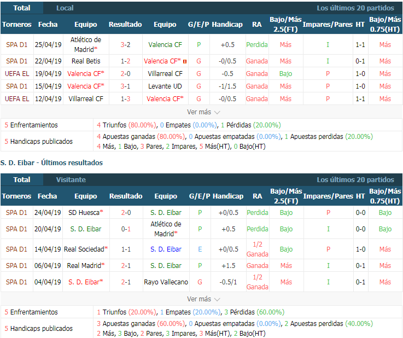This screenshot has height=338, width=403.
Task: Switch to Local tab in Valencia table
Action: 65,8
